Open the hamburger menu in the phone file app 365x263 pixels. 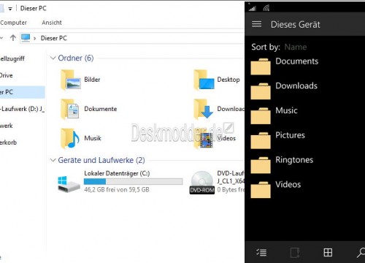click(256, 24)
